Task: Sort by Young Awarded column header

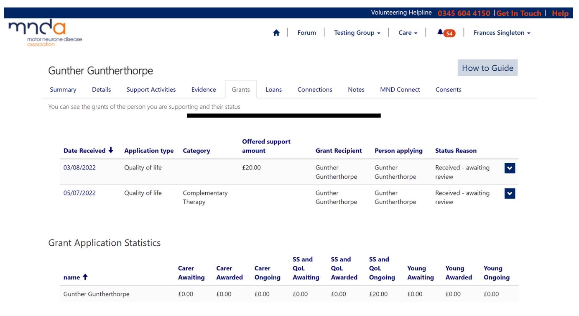Action: click(459, 273)
